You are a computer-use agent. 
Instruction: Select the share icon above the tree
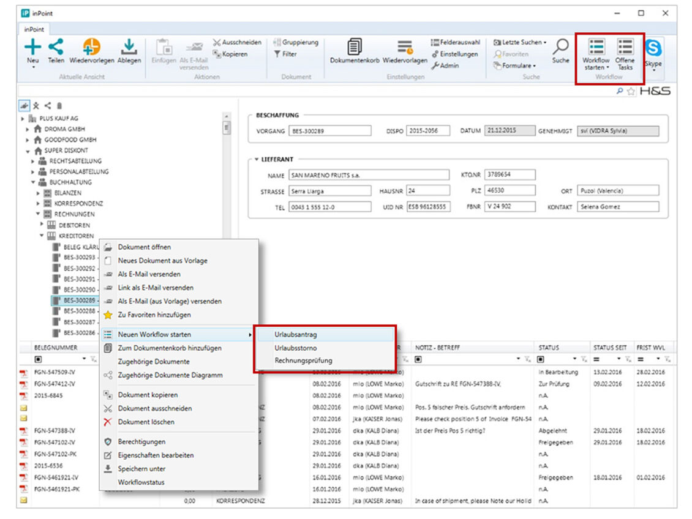tap(48, 106)
